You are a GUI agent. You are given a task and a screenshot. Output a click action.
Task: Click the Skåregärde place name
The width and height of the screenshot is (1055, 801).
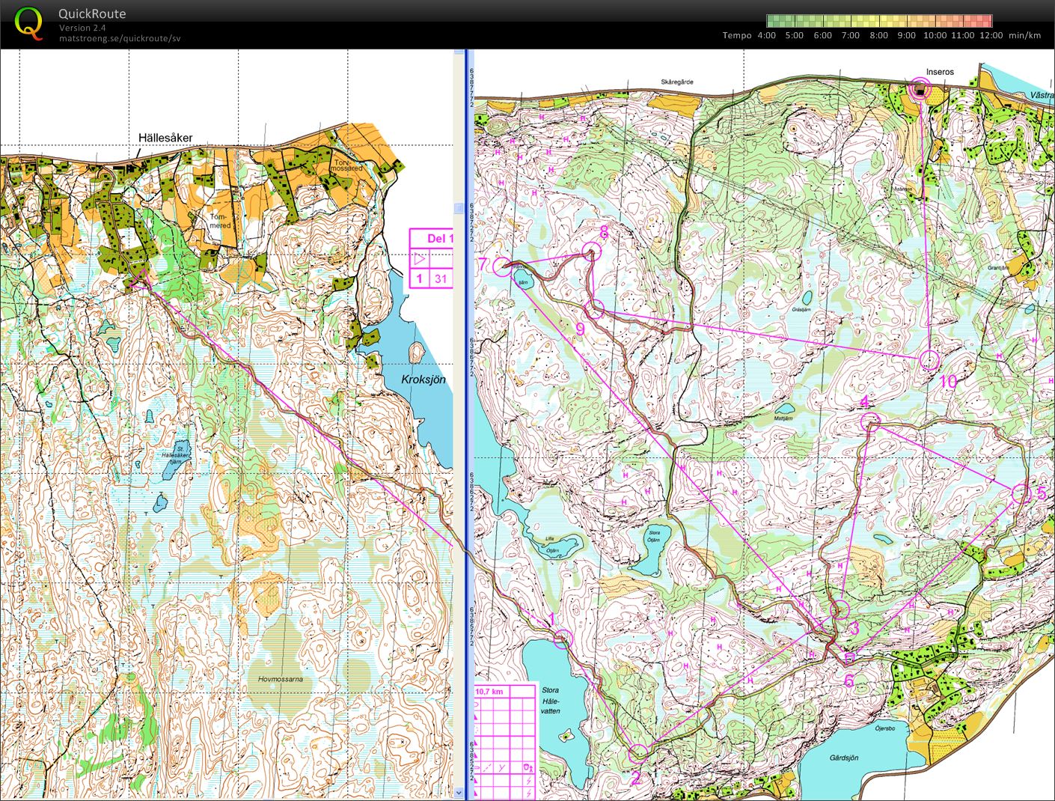pyautogui.click(x=677, y=82)
